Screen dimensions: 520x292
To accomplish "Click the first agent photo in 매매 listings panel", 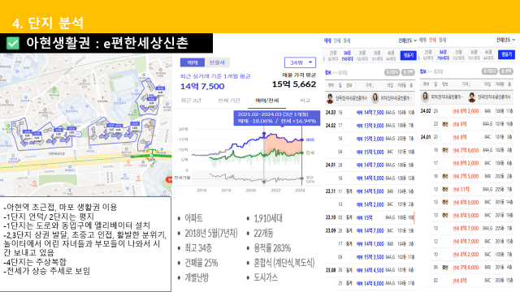I will point(330,98).
